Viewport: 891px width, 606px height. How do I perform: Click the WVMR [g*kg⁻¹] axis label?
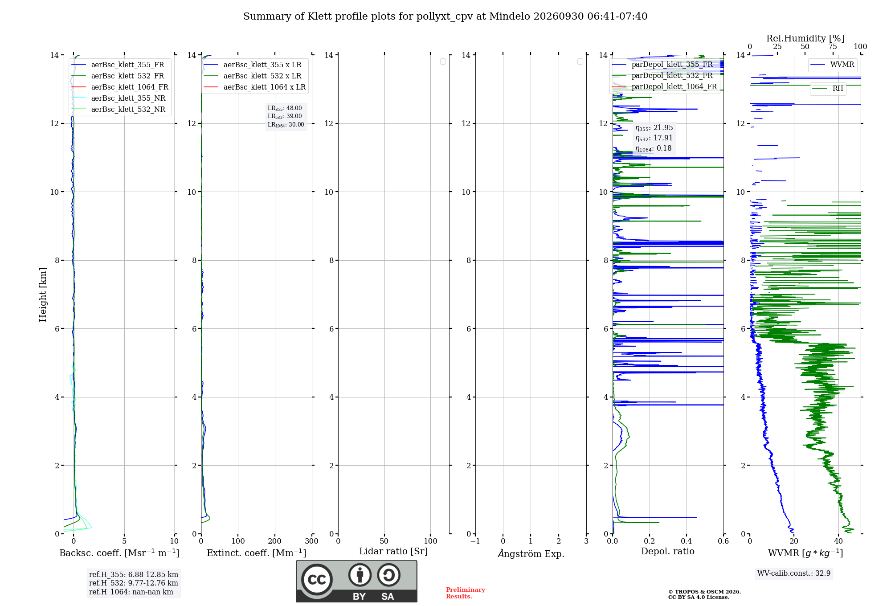805,553
